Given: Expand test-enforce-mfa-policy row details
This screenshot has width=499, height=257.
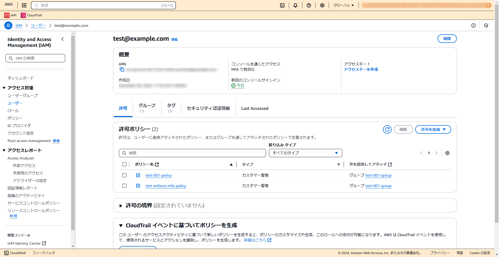Looking at the screenshot, I should click(x=138, y=186).
